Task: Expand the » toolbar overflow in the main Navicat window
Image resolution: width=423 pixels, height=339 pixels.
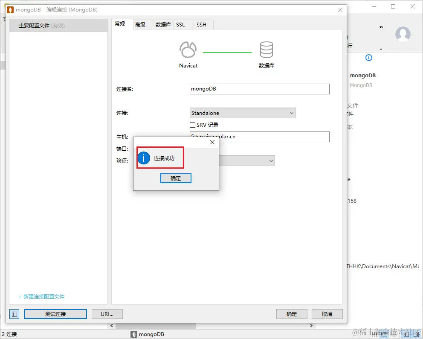Action: pos(381,27)
